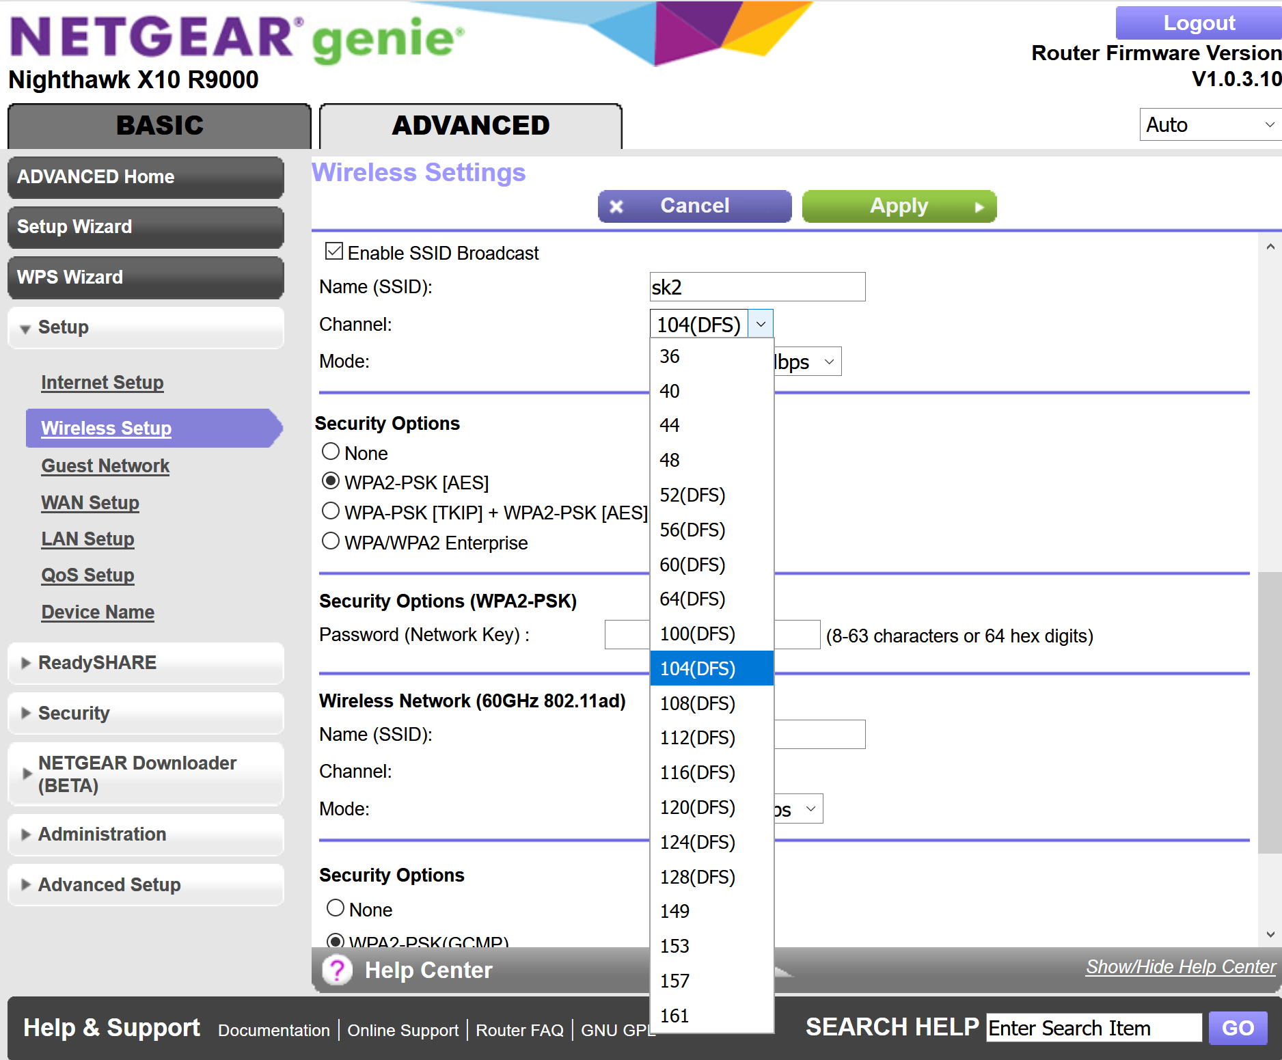Choose channel 52(DFS) from the list

(711, 495)
